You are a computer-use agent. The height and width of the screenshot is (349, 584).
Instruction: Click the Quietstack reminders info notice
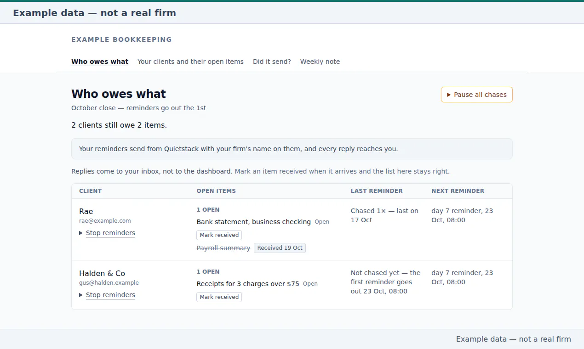click(292, 149)
